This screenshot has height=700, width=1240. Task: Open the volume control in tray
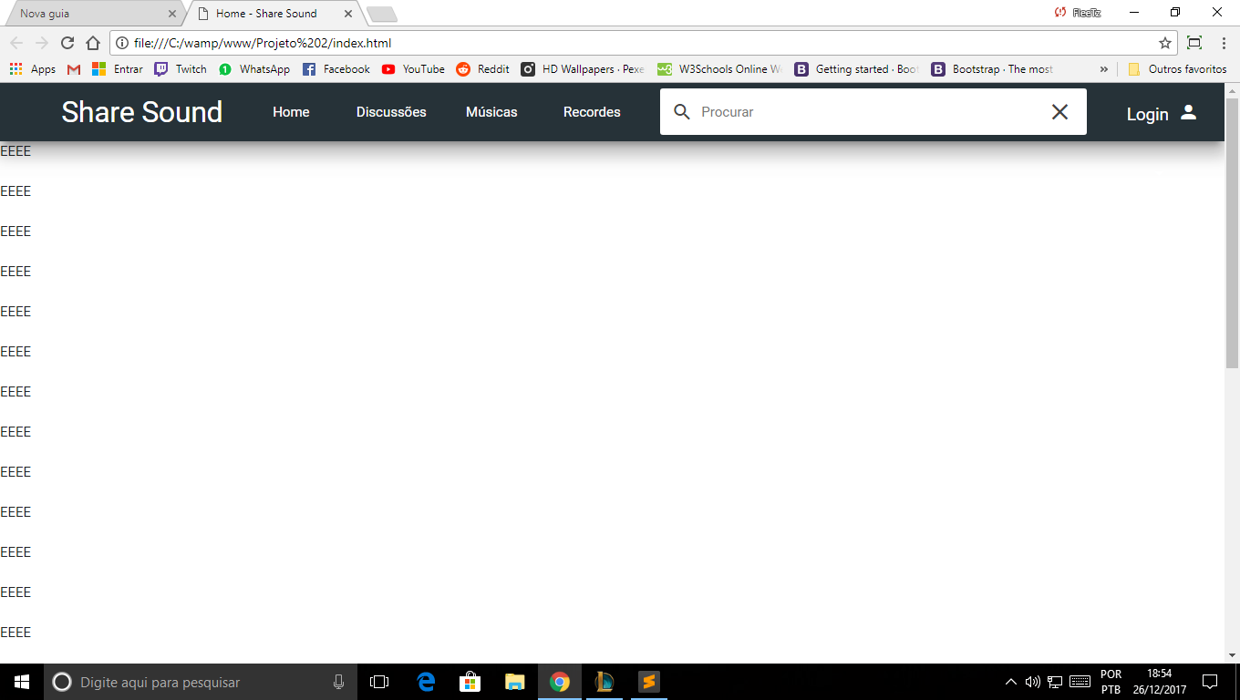pos(1033,682)
